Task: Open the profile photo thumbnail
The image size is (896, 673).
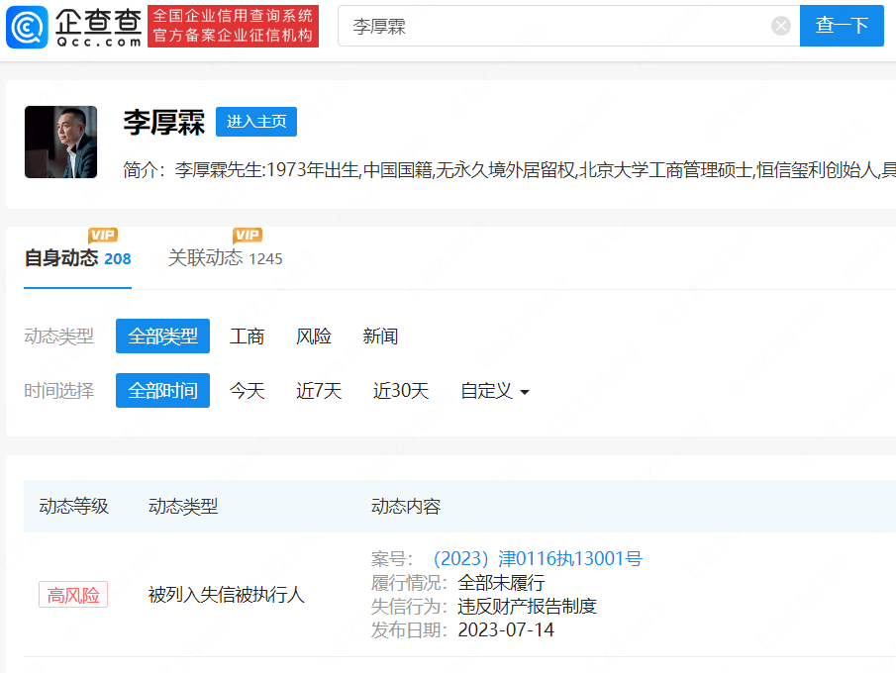Action: [61, 142]
